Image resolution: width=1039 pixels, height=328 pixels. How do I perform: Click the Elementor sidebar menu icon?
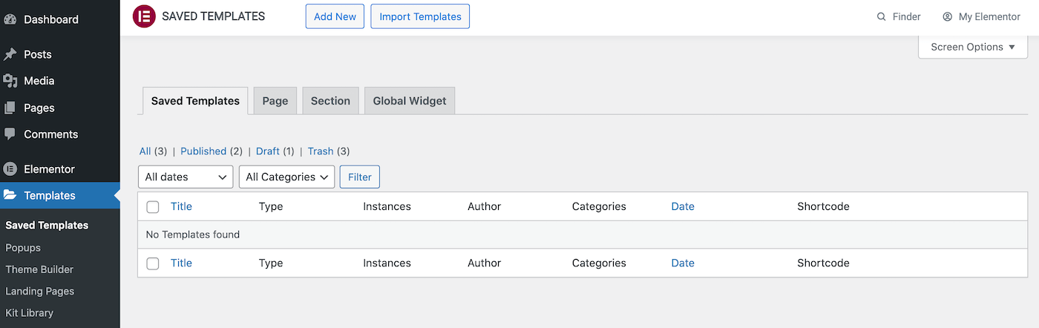coord(10,169)
